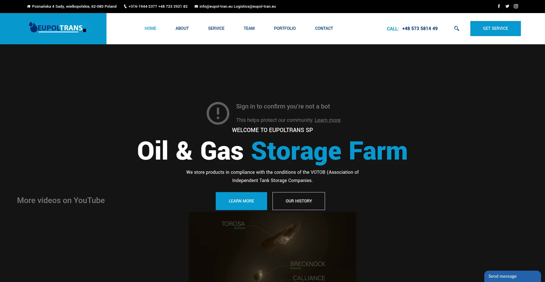Open the SERVICE menu item

coord(216,28)
